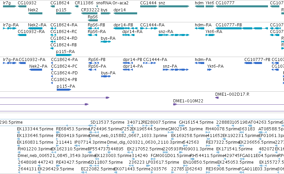284x174 pixels.
Task: Click protein hdm-PA
Action: click(200, 63)
